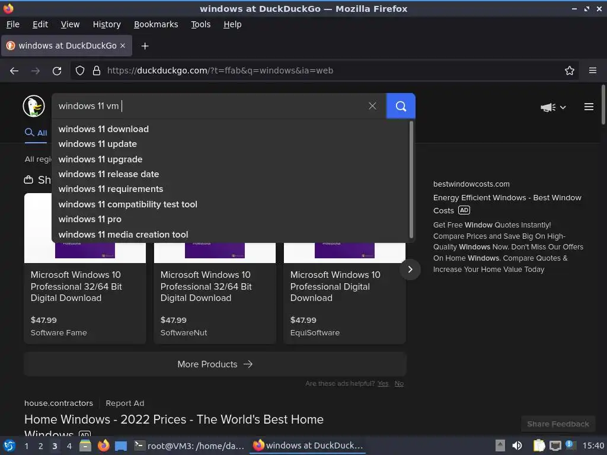Launch Firefox from taskbar quick launch
This screenshot has width=607, height=455.
(103, 446)
